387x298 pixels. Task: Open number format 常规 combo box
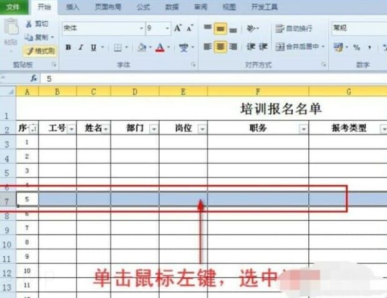tap(360, 28)
